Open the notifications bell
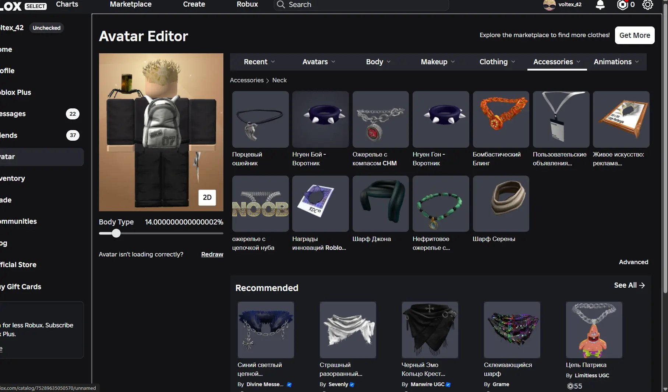Image resolution: width=668 pixels, height=392 pixels. pyautogui.click(x=600, y=5)
